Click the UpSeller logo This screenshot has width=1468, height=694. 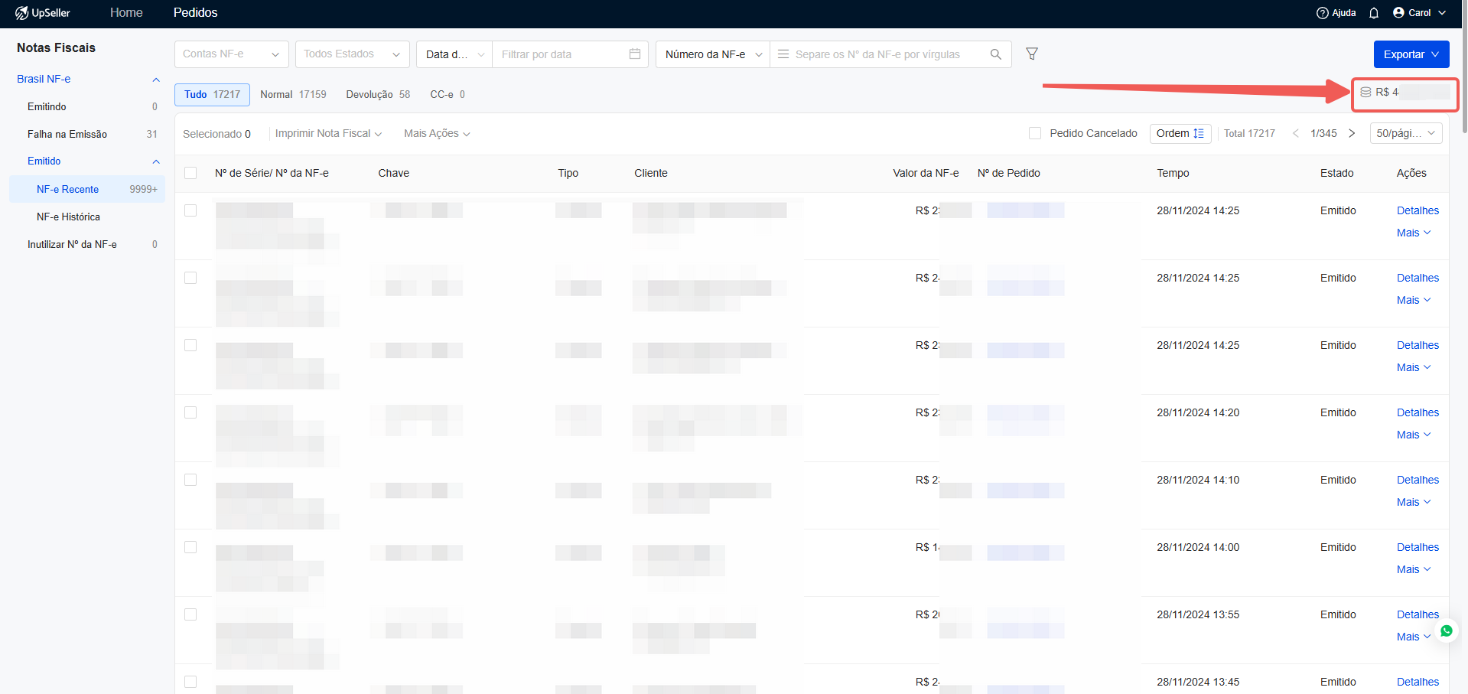point(43,13)
